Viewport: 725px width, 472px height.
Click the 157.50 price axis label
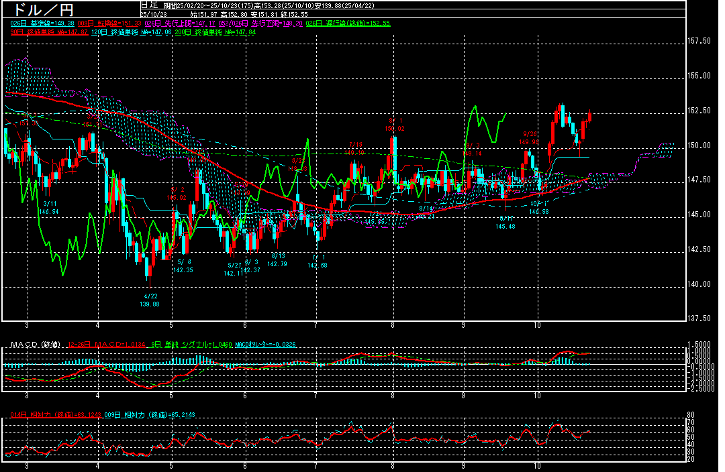pos(699,41)
